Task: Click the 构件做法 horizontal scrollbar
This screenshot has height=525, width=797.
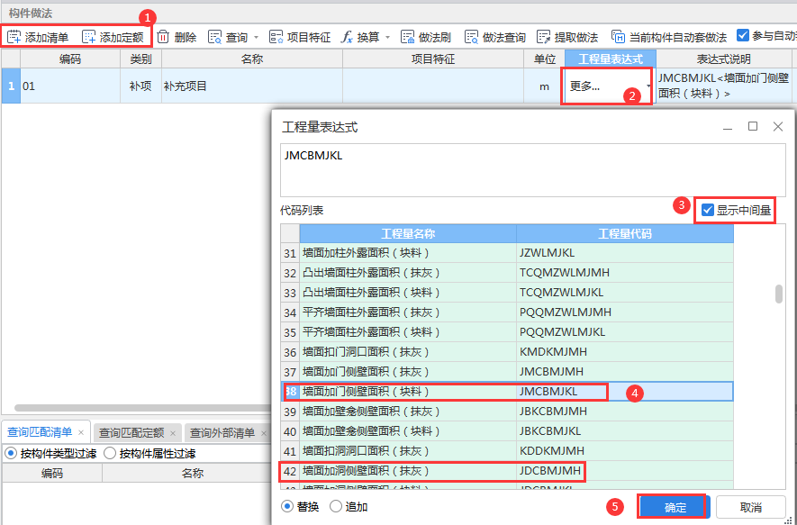Action: click(x=143, y=408)
